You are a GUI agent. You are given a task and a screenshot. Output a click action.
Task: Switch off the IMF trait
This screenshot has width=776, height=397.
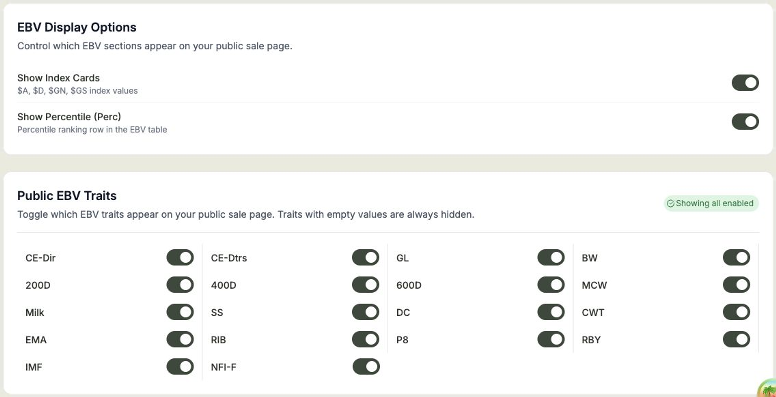(x=180, y=367)
